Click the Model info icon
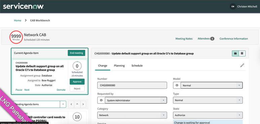Image resolution: width=260 pixels, height=124 pixels. (177, 85)
